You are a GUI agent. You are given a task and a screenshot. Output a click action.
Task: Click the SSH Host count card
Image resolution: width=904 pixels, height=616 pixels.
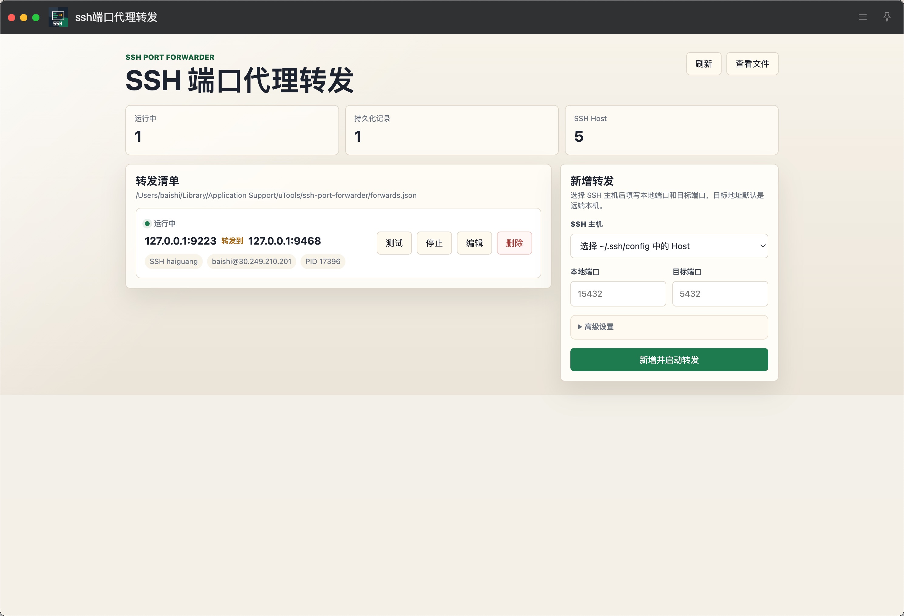[x=671, y=130]
